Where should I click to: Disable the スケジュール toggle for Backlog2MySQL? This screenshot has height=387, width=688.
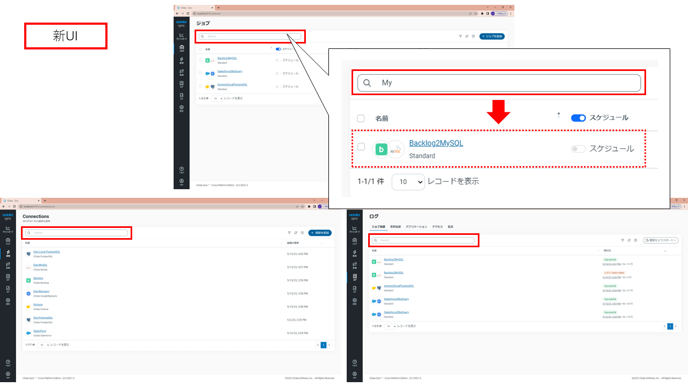[x=578, y=149]
